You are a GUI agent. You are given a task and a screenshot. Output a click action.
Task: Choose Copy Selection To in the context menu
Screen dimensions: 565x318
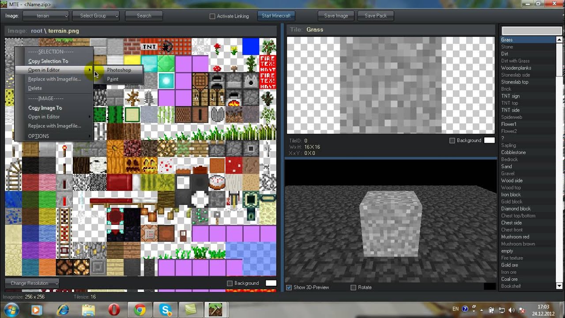click(x=48, y=61)
